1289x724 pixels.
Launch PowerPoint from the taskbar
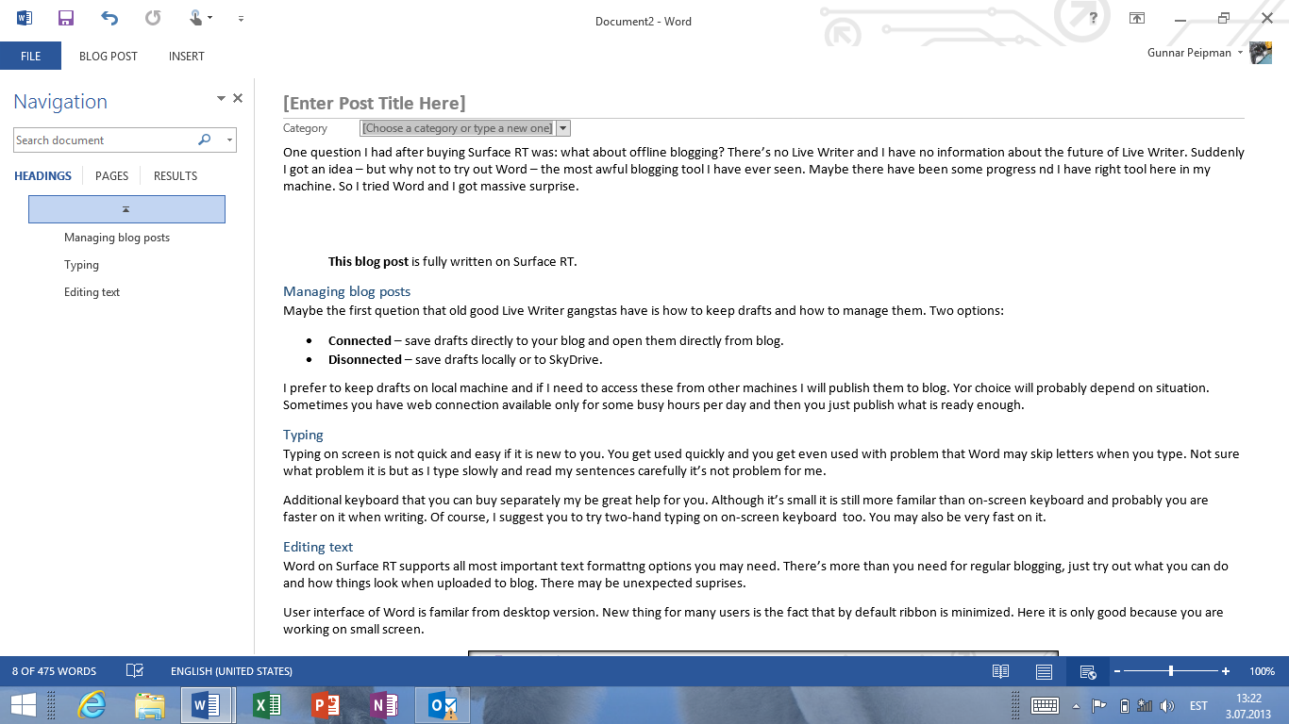(x=326, y=705)
